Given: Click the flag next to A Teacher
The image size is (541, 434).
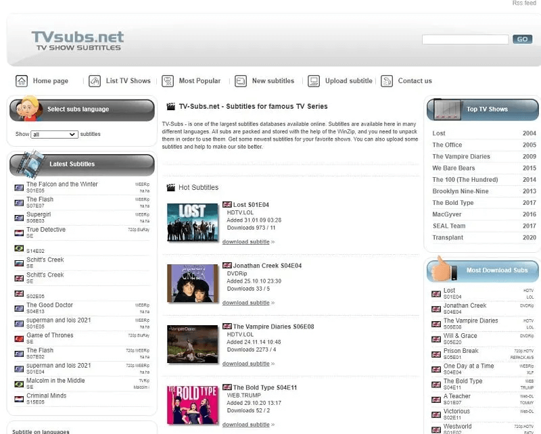Looking at the screenshot, I should [x=436, y=400].
